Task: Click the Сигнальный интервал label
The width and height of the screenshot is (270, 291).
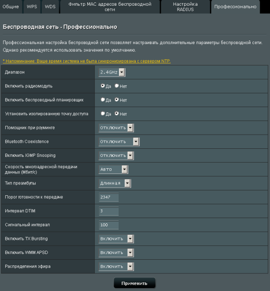Action: click(x=28, y=225)
